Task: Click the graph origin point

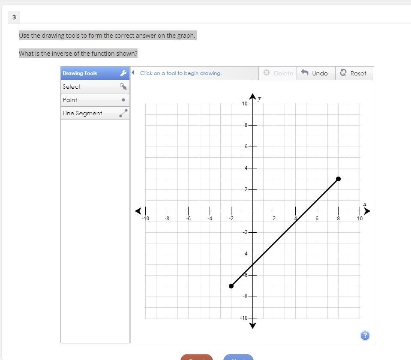Action: tap(252, 211)
